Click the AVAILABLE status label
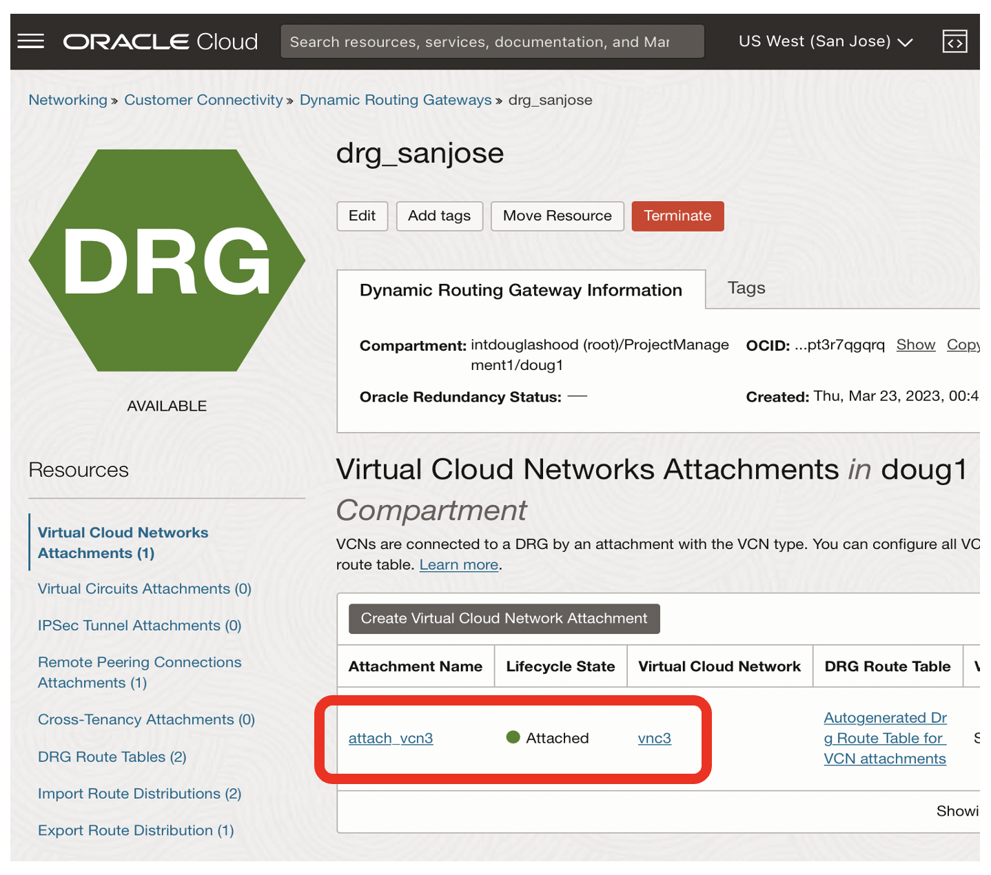991x875 pixels. click(167, 406)
